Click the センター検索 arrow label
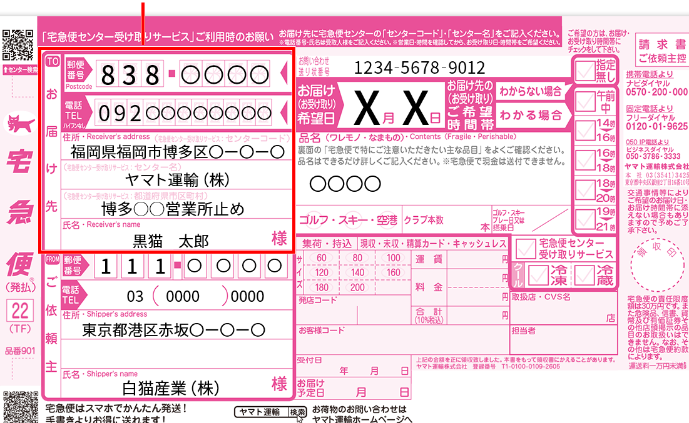This screenshot has width=689, height=423. click(20, 70)
